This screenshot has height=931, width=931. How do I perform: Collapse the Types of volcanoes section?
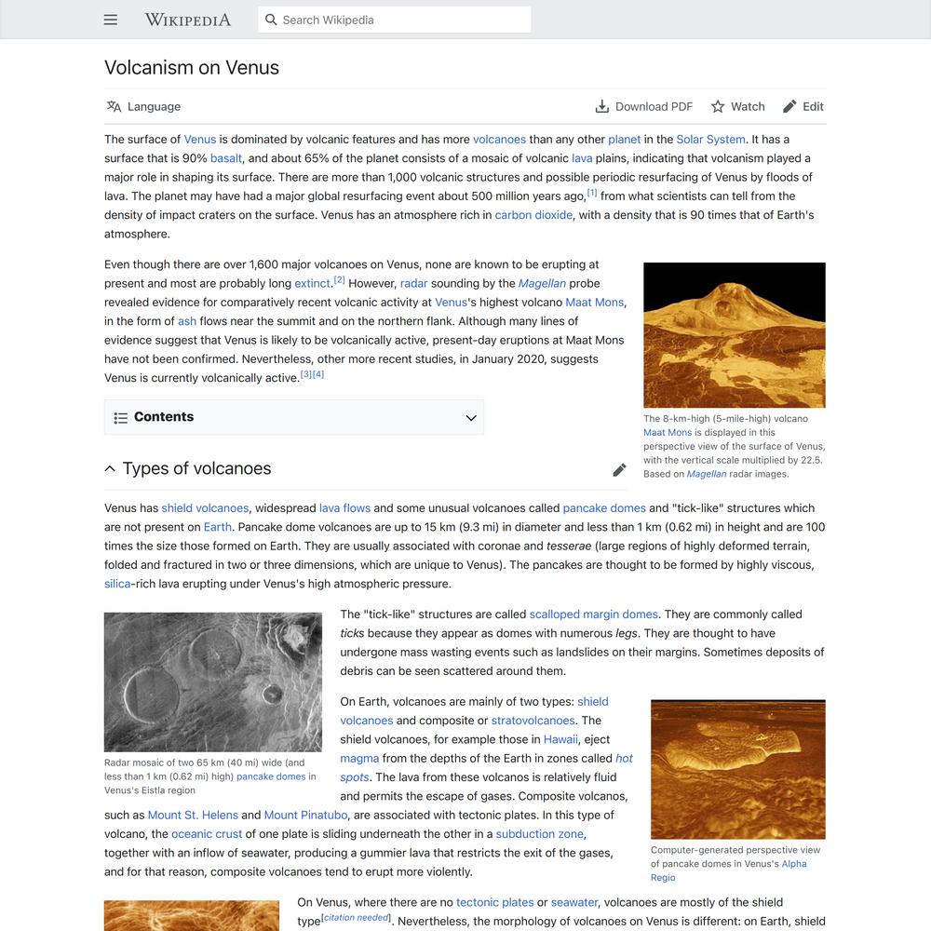pyautogui.click(x=110, y=468)
